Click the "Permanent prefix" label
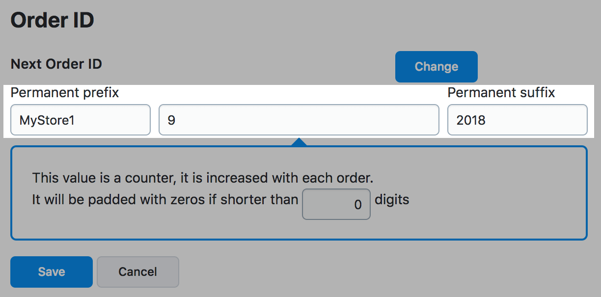 coord(65,92)
